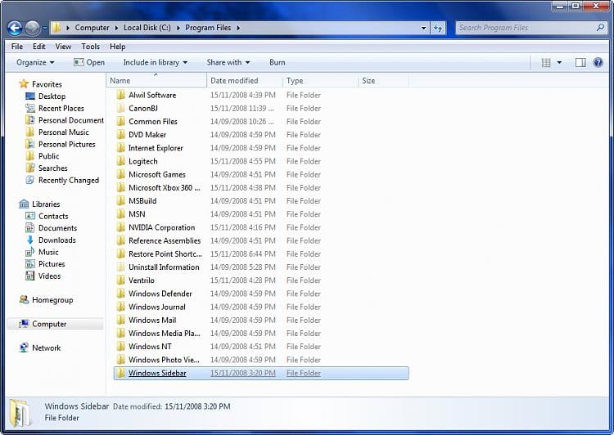Click the Homegroup icon in sidebar

tap(24, 300)
